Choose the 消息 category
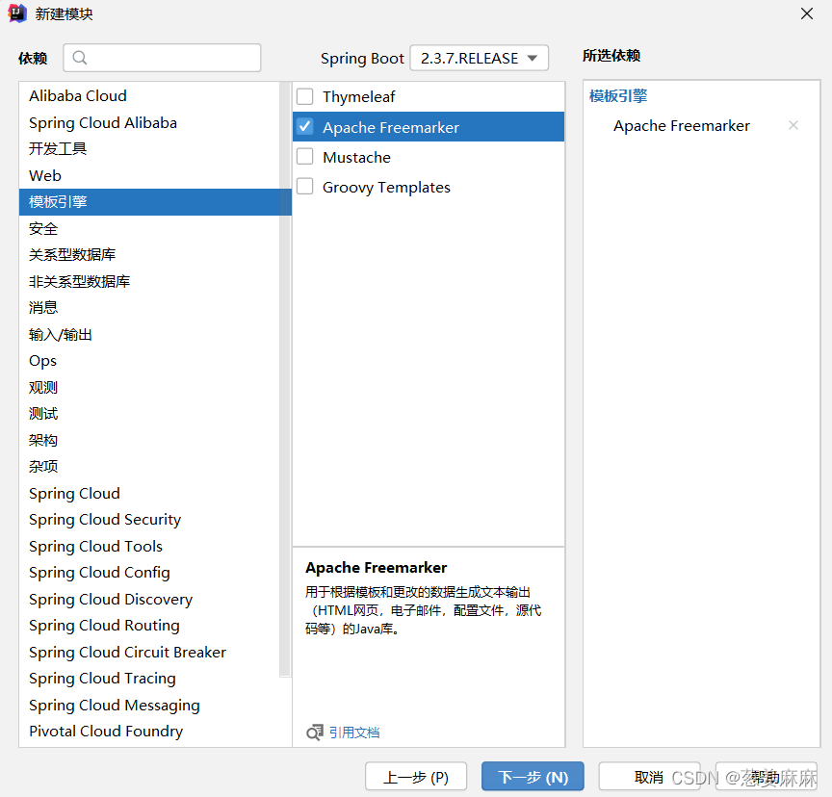The height and width of the screenshot is (797, 832). click(x=149, y=308)
